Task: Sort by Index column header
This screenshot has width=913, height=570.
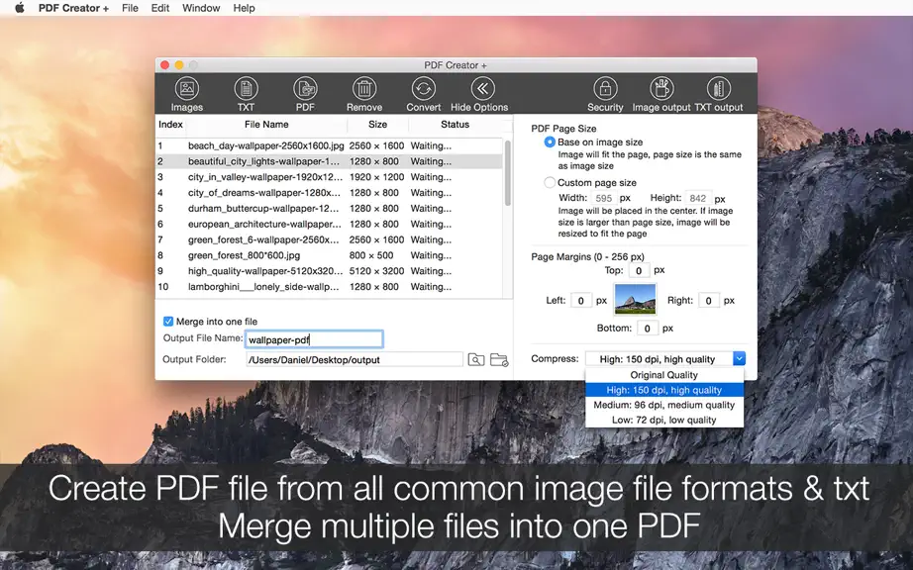Action: tap(170, 125)
